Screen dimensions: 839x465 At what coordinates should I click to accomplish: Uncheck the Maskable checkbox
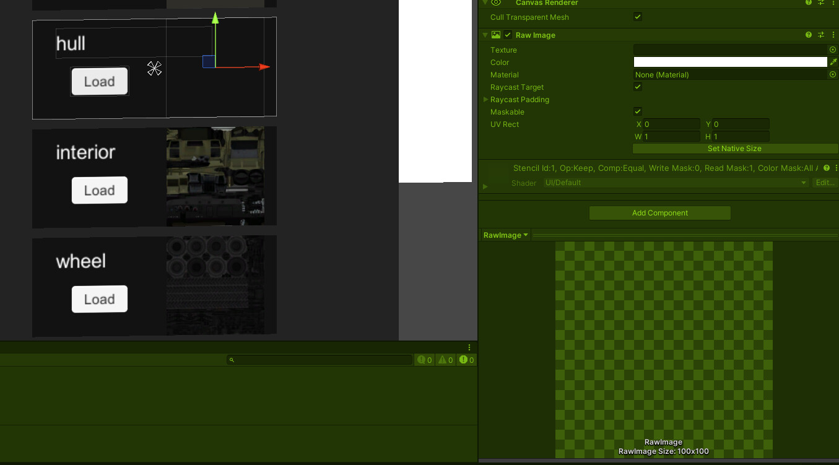pos(638,111)
